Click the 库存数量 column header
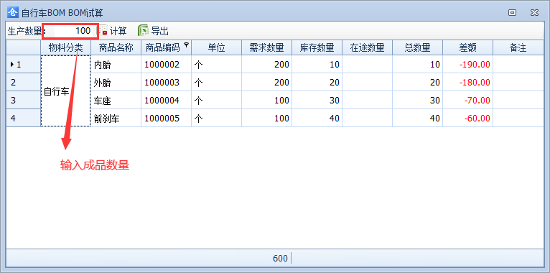The width and height of the screenshot is (550, 273). [317, 47]
